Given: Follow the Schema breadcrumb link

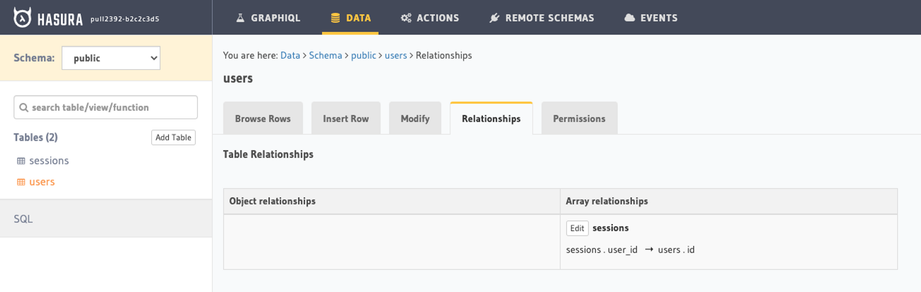Looking at the screenshot, I should [x=326, y=55].
